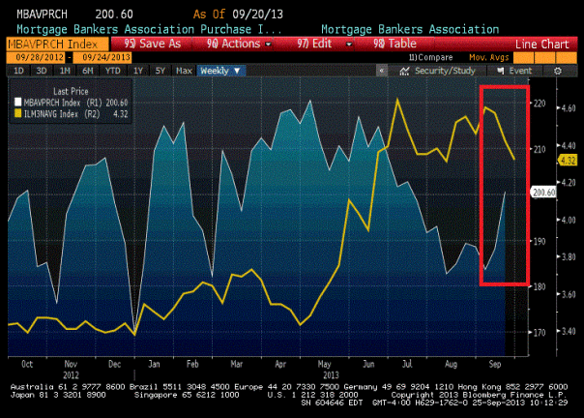Open the Actions dropdown arrow
This screenshot has height=418, width=584.
[268, 44]
